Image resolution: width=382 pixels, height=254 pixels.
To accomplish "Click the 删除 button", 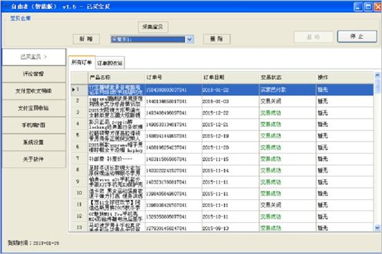I will (217, 39).
